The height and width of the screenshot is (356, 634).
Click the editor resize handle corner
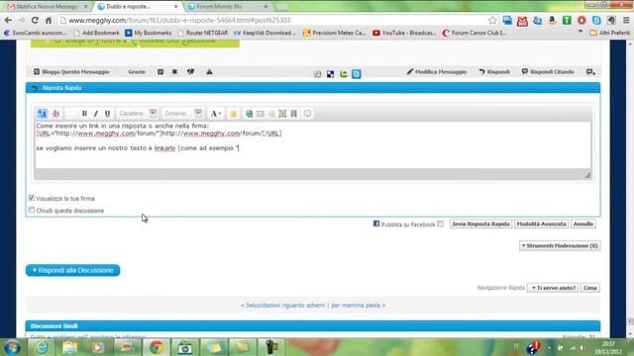point(587,175)
